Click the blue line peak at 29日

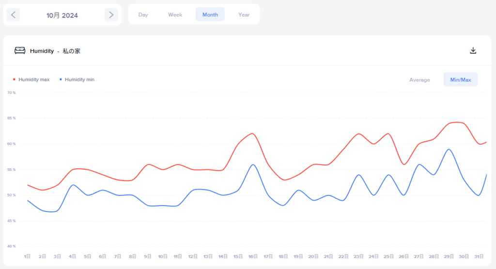[x=449, y=149]
